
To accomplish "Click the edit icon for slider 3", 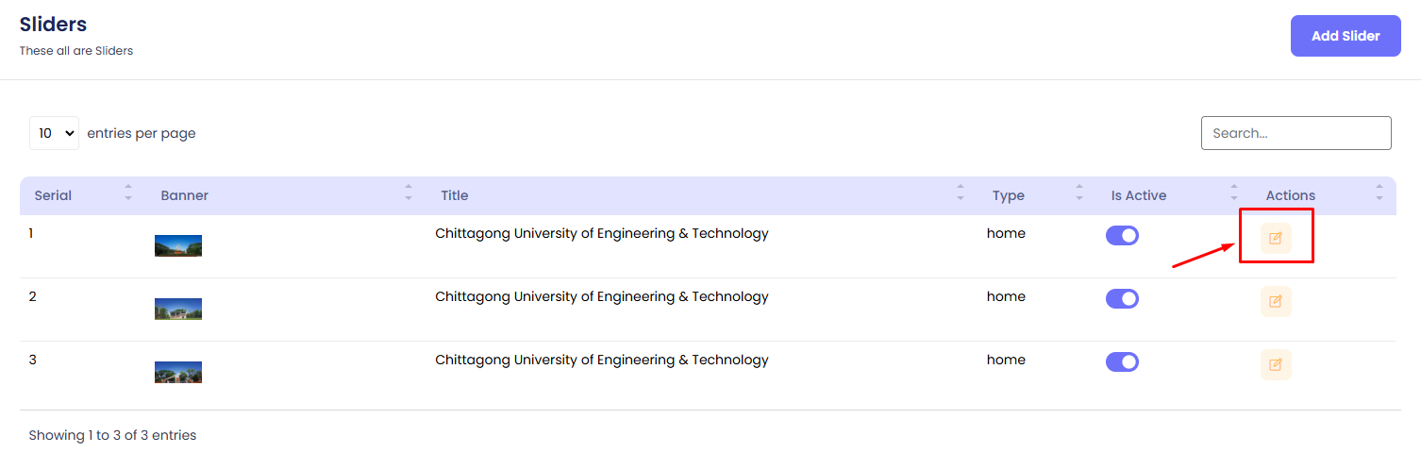I will tap(1276, 364).
